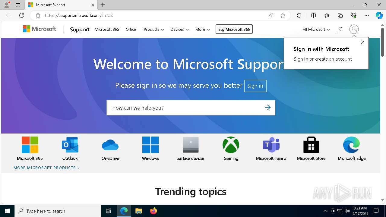The height and width of the screenshot is (217, 386).
Task: Open the site search magnifier icon
Action: pyautogui.click(x=340, y=29)
